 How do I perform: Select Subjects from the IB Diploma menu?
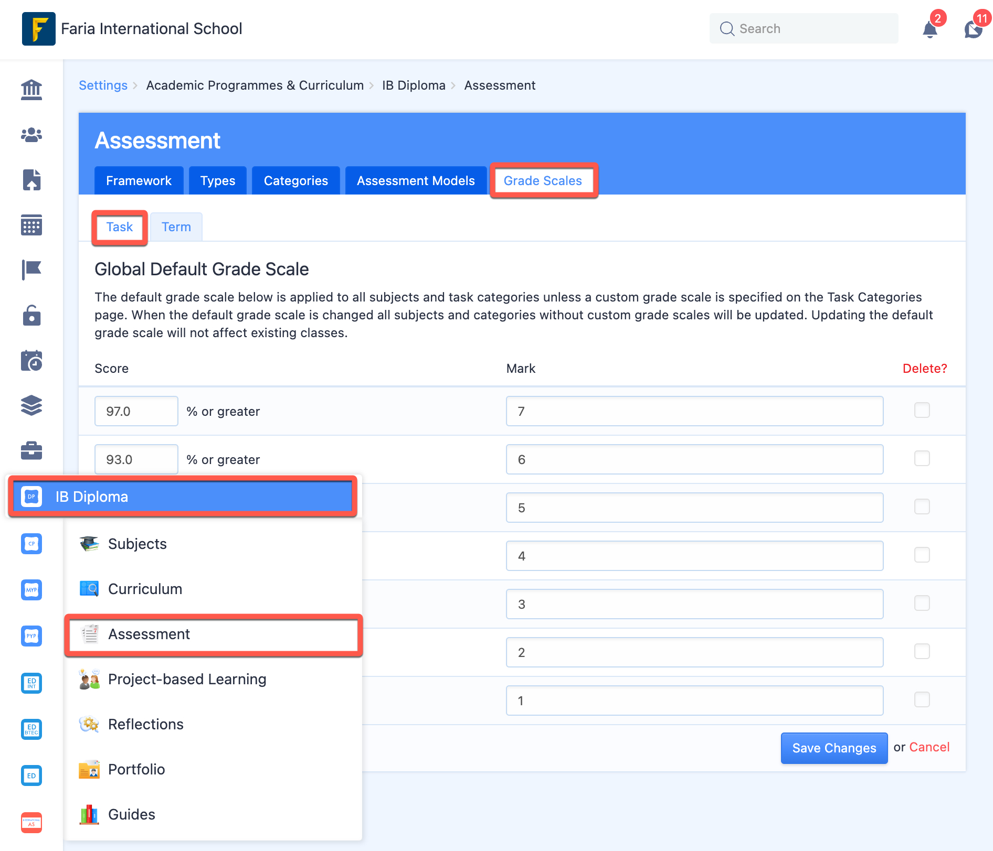[137, 544]
